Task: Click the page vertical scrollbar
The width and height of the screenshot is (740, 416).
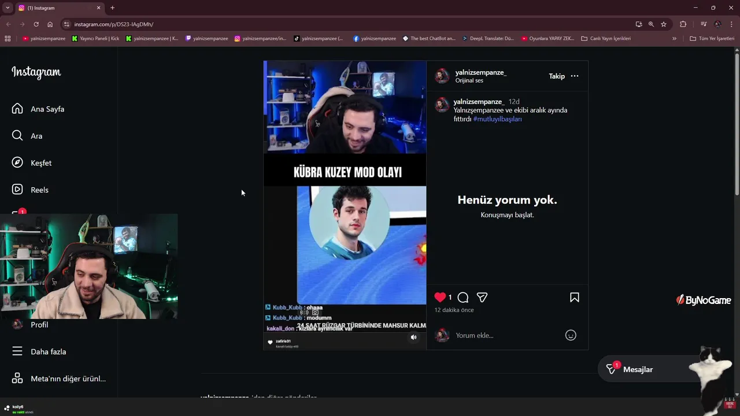Action: point(737,124)
